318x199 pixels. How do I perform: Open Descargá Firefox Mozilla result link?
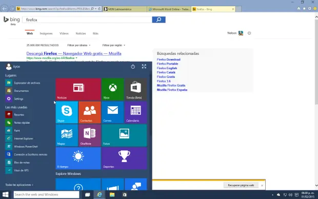tap(74, 53)
